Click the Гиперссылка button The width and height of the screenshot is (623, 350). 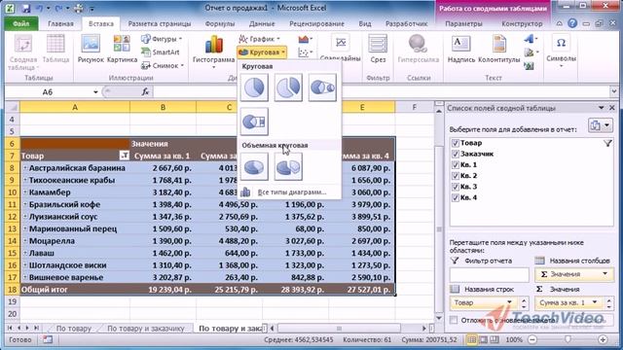[x=418, y=50]
